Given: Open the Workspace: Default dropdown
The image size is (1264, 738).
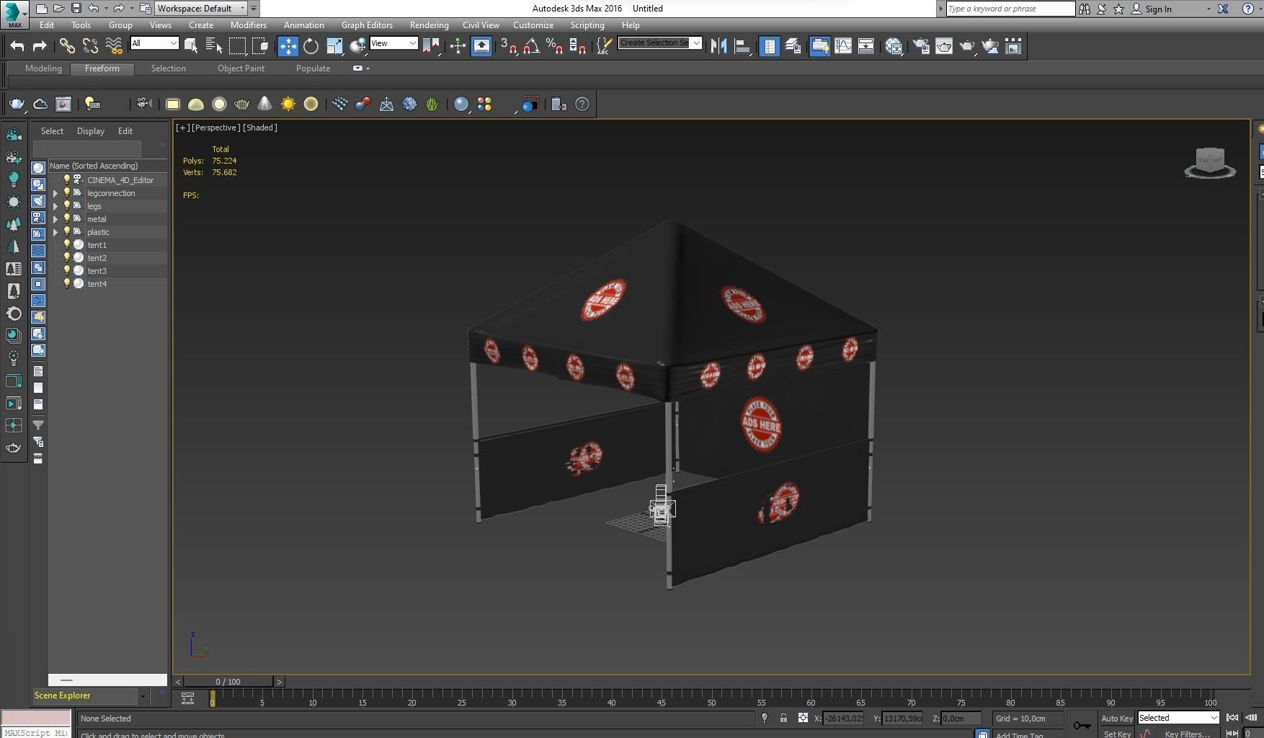Looking at the screenshot, I should pos(201,9).
